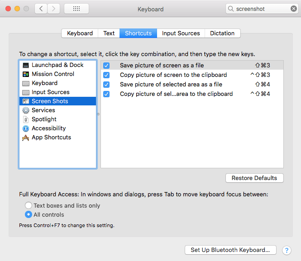301x261 pixels.
Task: Select row Copy picture of sel...area to the clipboard
Action: [x=192, y=94]
